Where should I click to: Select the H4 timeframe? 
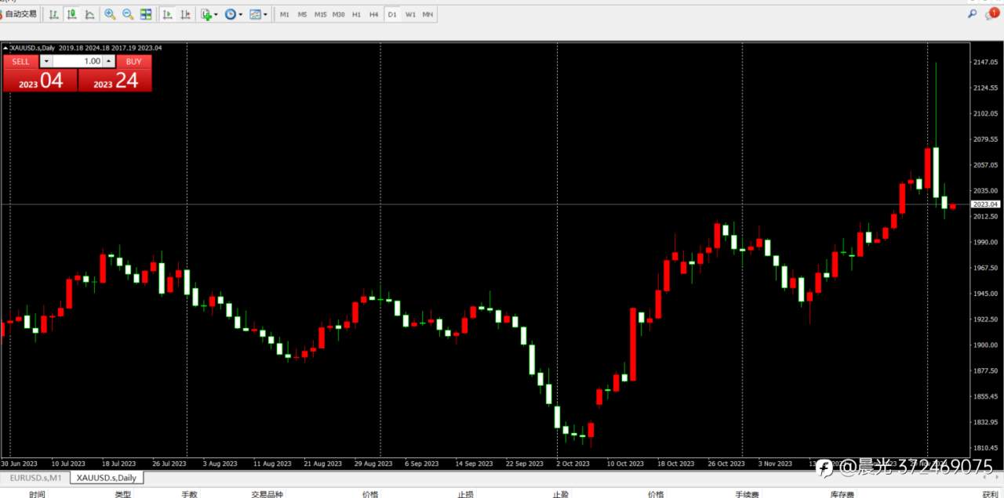[373, 14]
